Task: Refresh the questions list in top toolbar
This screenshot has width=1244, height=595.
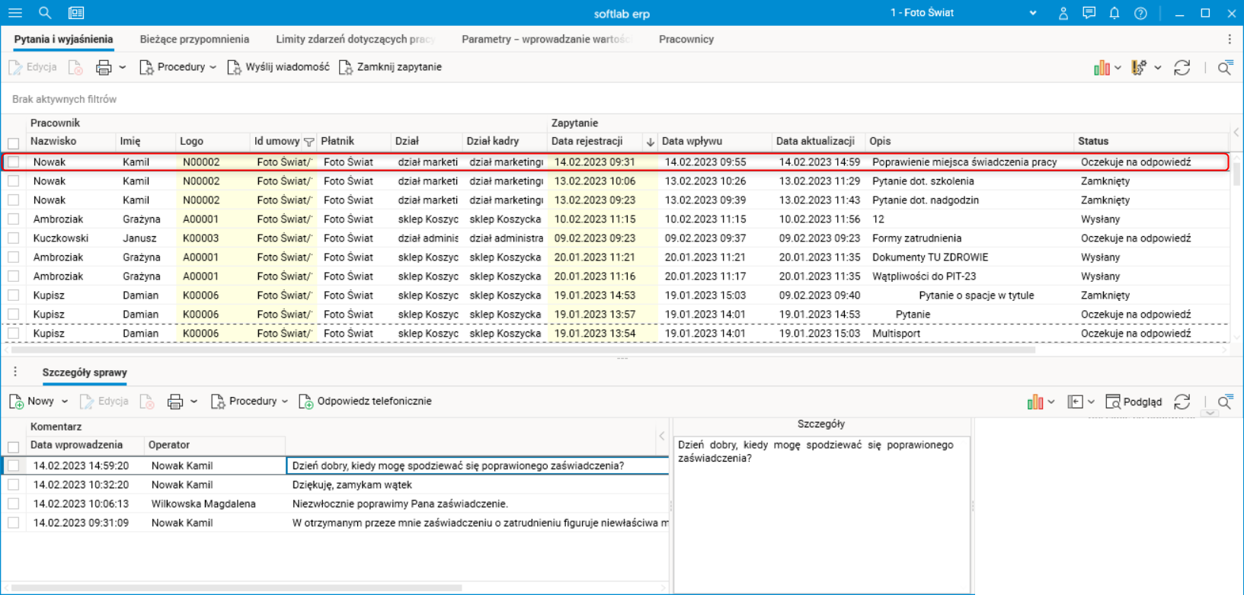Action: point(1182,68)
